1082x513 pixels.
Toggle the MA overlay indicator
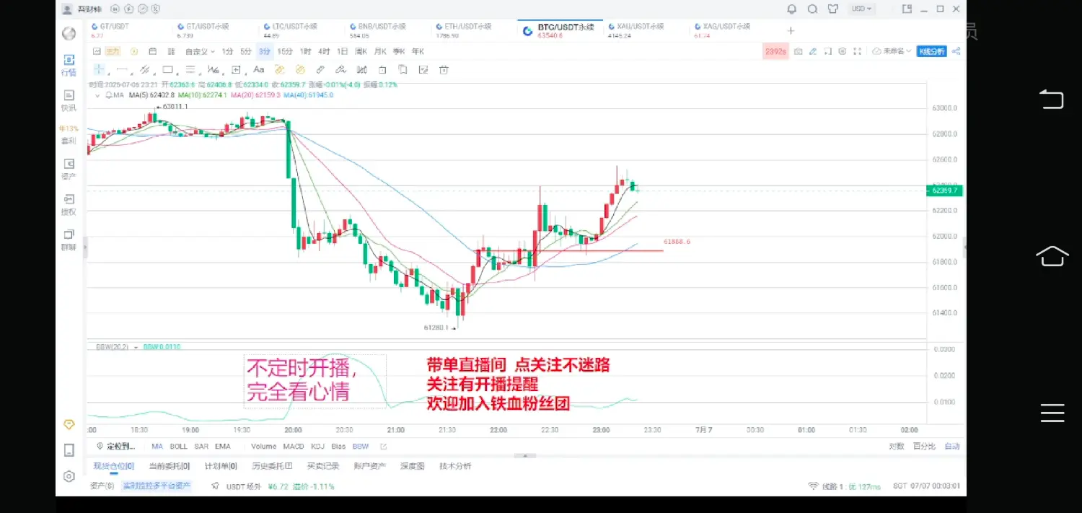pyautogui.click(x=157, y=447)
